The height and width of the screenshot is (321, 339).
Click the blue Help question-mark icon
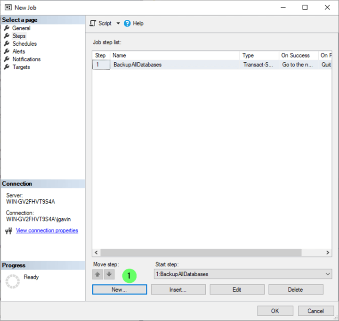point(127,24)
